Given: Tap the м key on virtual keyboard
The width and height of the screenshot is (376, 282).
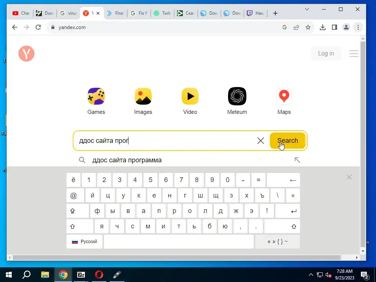Looking at the screenshot, I should [148, 226].
